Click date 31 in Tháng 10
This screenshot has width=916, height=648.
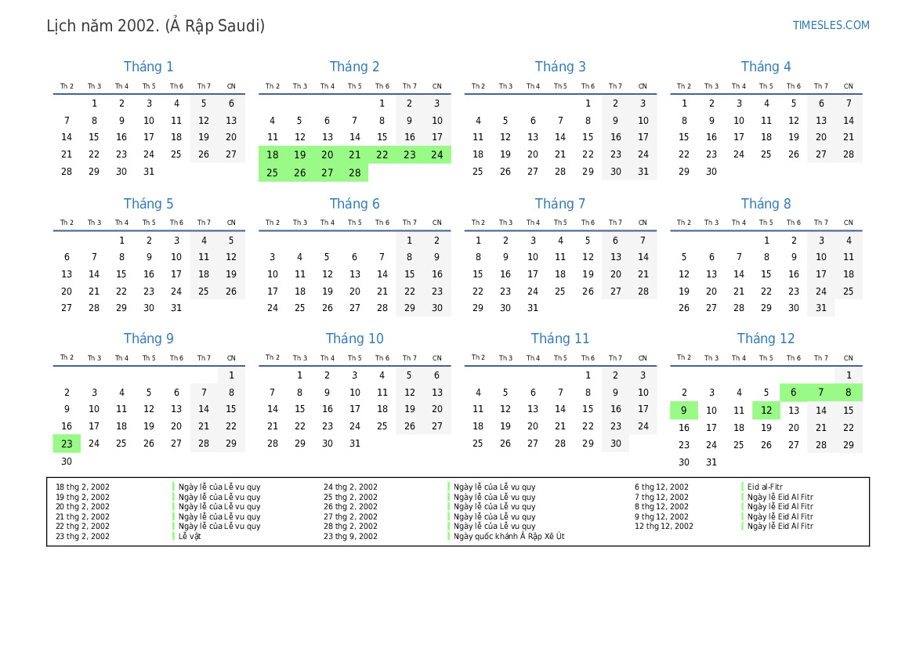coord(354,443)
